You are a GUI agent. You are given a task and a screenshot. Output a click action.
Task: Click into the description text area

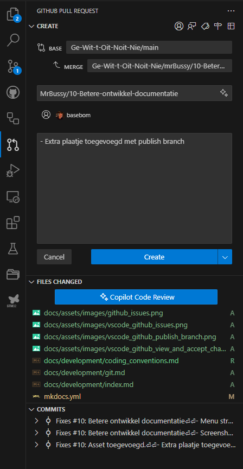[135, 188]
